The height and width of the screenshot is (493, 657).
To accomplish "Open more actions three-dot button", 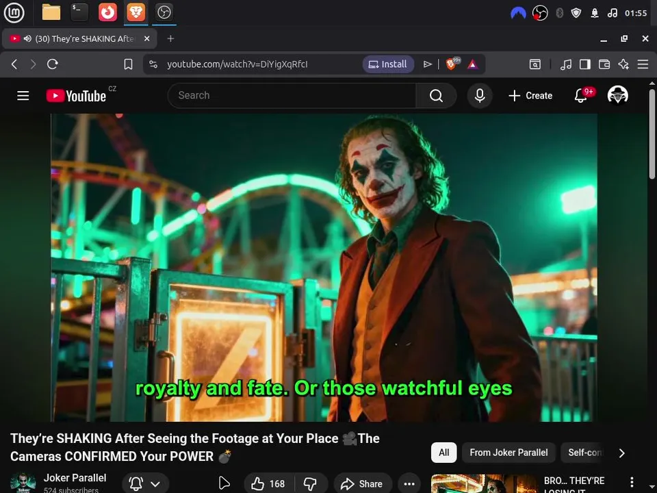I will pos(409,484).
